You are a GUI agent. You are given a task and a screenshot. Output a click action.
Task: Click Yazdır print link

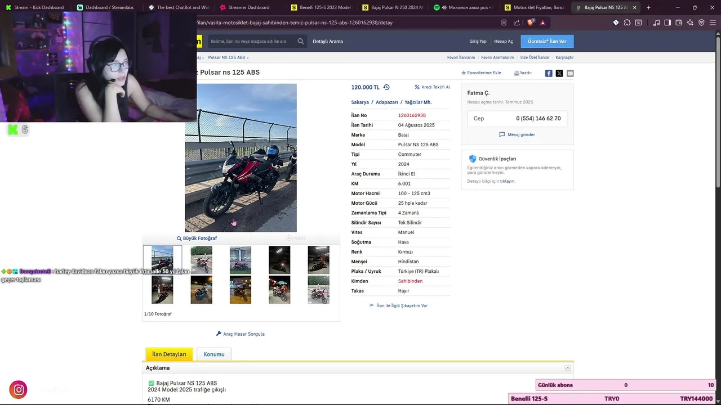[x=523, y=73]
